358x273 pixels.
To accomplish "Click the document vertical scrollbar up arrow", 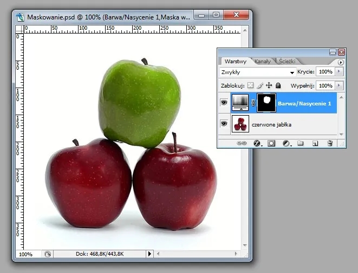I will (x=245, y=30).
